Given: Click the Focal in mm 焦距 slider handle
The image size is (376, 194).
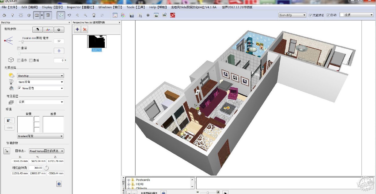Looking at the screenshot, I should pyautogui.click(x=22, y=42).
